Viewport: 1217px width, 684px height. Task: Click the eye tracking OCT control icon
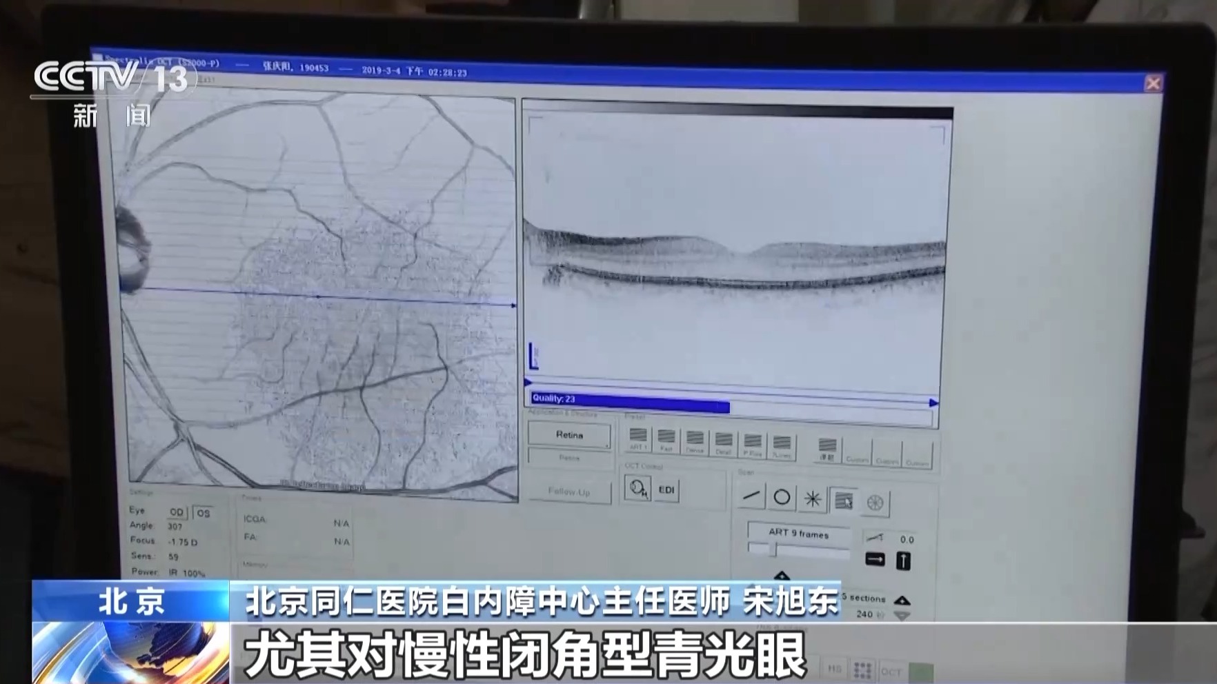[637, 488]
